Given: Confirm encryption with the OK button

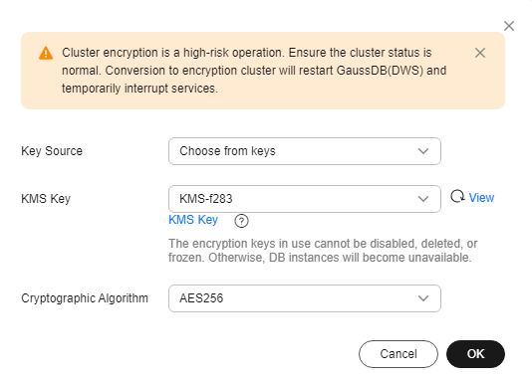Looking at the screenshot, I should [x=475, y=354].
